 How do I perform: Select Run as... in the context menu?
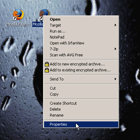coord(81,31)
